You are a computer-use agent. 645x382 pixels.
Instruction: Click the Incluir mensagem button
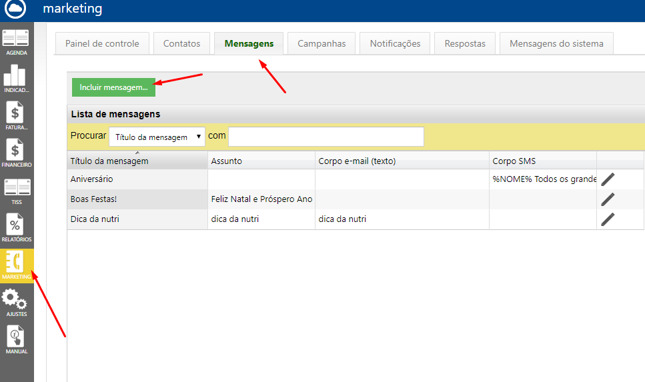pos(113,87)
